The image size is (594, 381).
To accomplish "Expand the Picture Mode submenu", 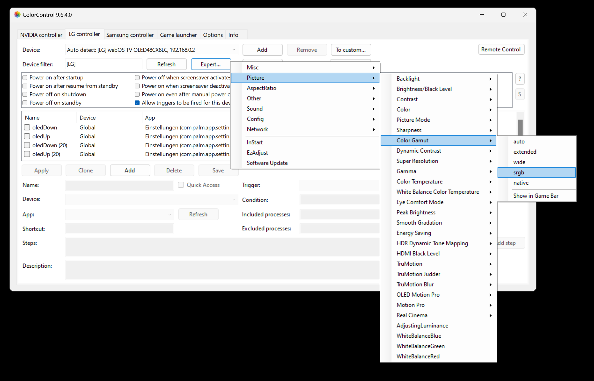I will coord(438,120).
